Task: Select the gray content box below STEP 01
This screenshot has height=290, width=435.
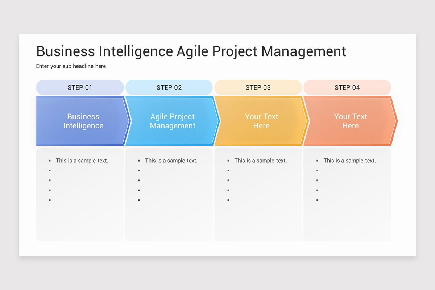Action: (80, 195)
